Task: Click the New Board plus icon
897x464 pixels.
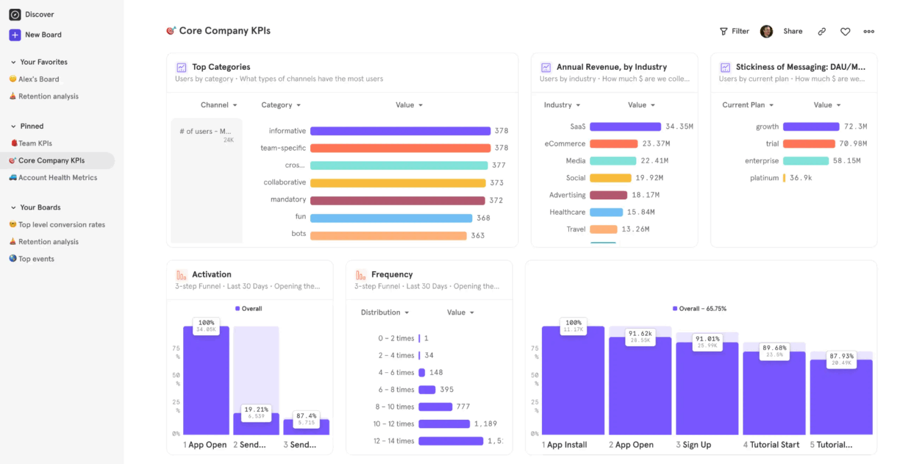Action: click(x=15, y=35)
